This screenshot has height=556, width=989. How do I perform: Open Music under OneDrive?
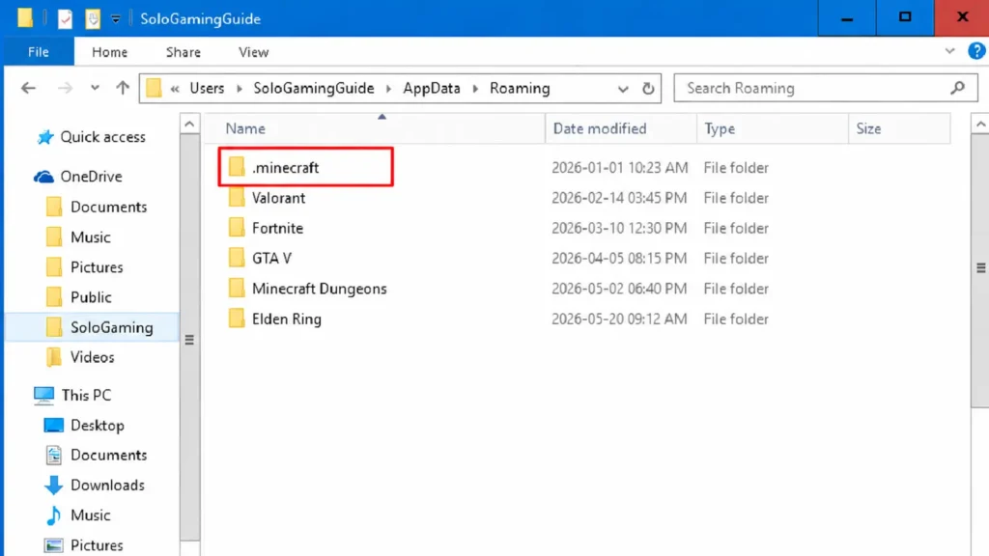pyautogui.click(x=90, y=237)
